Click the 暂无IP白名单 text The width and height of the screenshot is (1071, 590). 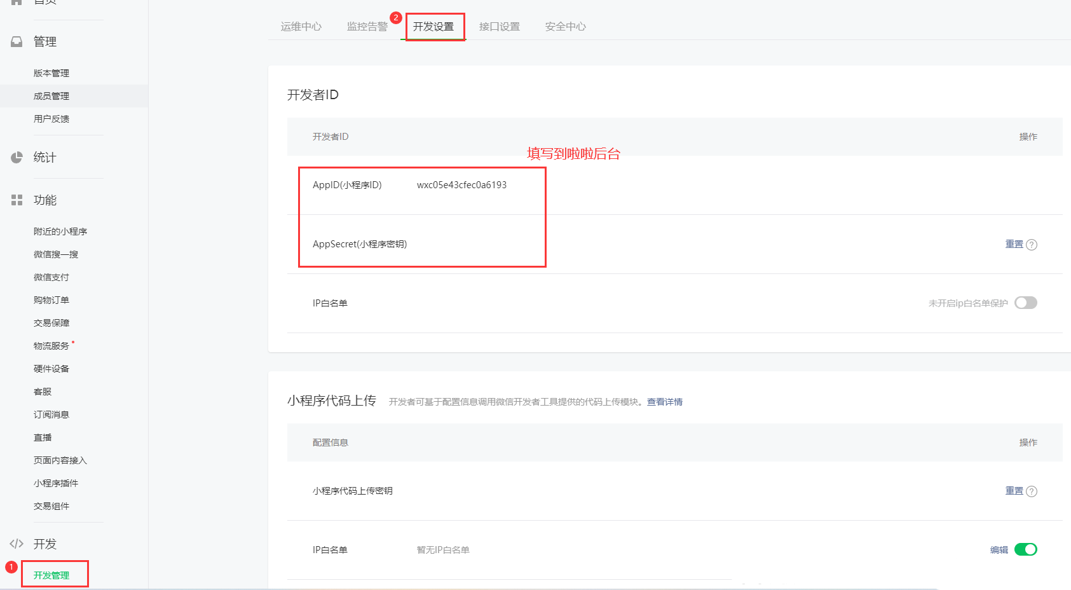tap(443, 550)
